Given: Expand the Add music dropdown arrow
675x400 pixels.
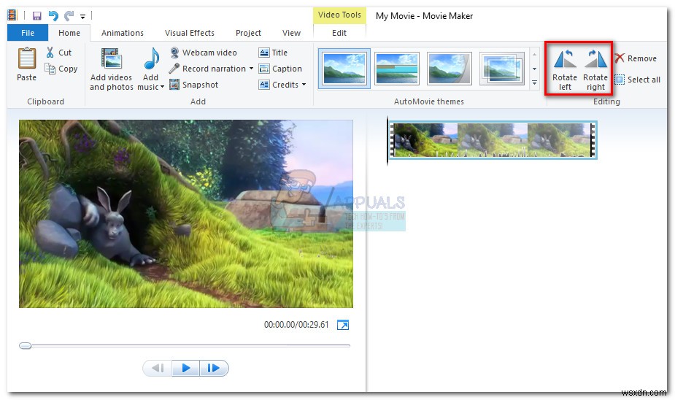Looking at the screenshot, I should 162,87.
